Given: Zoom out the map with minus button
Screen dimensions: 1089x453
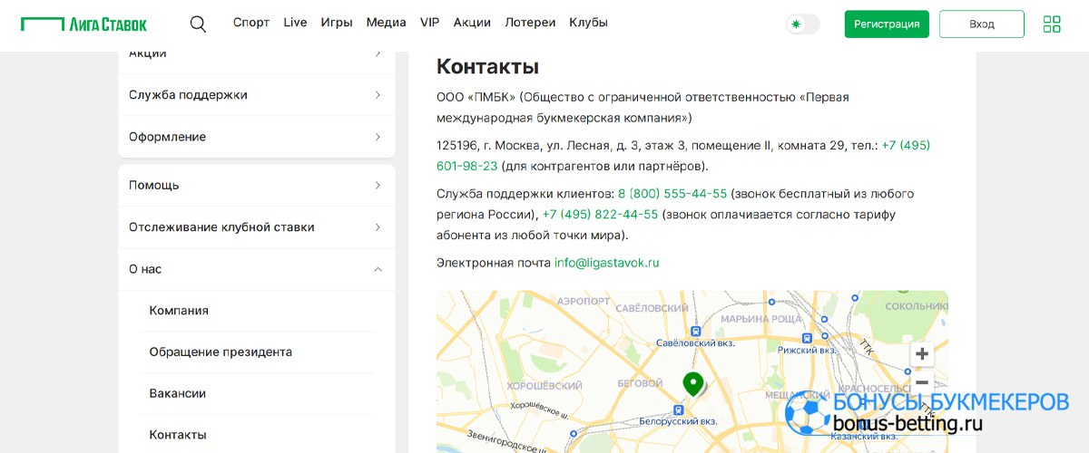Looking at the screenshot, I should (x=922, y=382).
